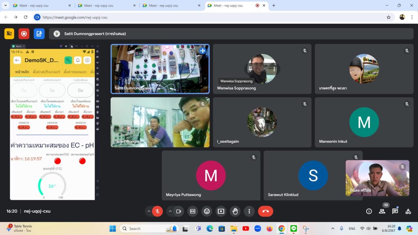418x235 pixels.
Task: Bookmark this page with the star icon
Action: click(389, 17)
